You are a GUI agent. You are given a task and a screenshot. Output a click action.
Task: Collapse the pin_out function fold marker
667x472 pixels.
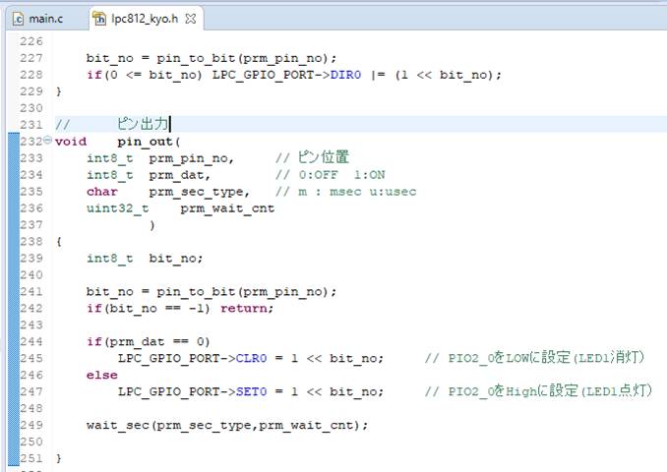tap(49, 141)
